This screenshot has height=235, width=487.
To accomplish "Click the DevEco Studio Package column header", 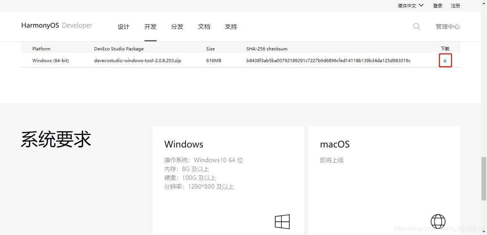I will click(x=119, y=49).
